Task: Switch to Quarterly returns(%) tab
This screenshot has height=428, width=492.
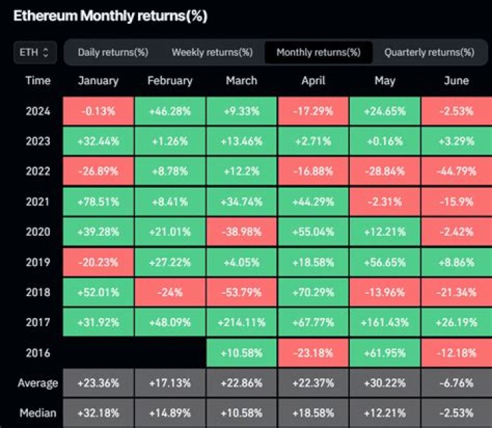Action: tap(429, 52)
